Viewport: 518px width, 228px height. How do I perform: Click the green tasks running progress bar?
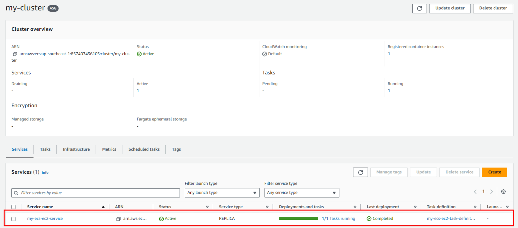[298, 219]
